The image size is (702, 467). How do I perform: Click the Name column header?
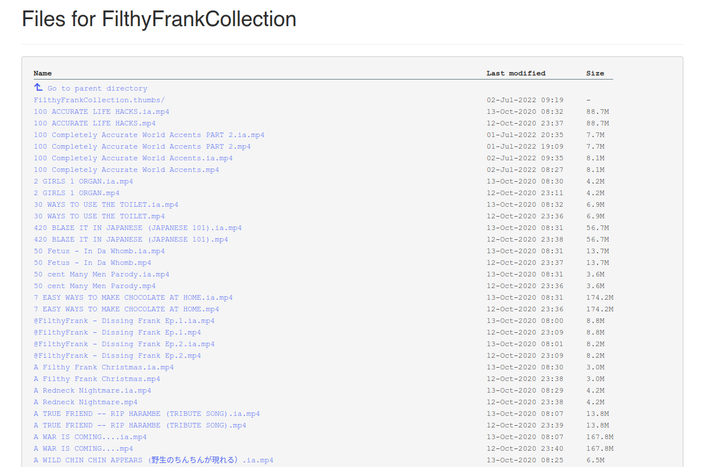(42, 73)
